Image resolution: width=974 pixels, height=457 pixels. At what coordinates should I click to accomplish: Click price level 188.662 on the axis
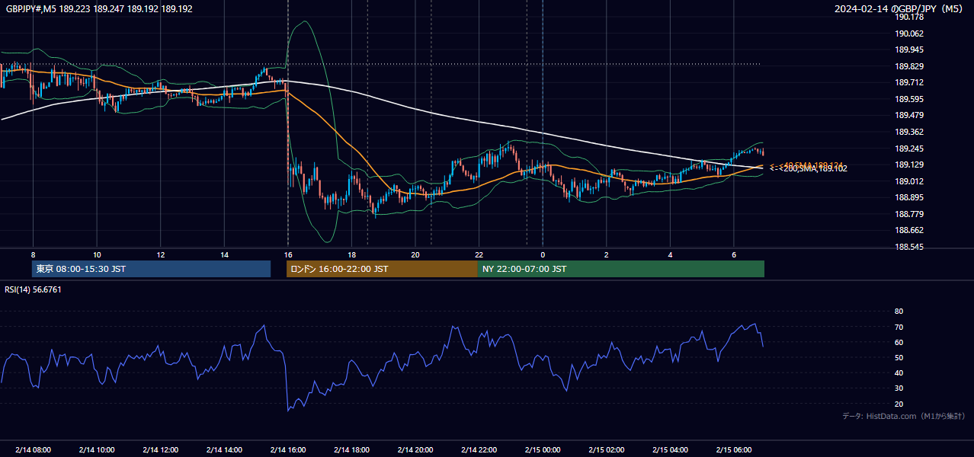(x=908, y=230)
